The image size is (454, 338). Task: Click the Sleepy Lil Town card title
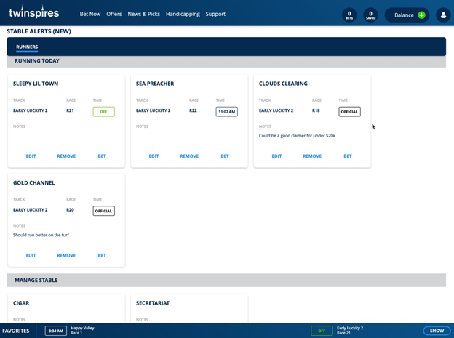(36, 84)
